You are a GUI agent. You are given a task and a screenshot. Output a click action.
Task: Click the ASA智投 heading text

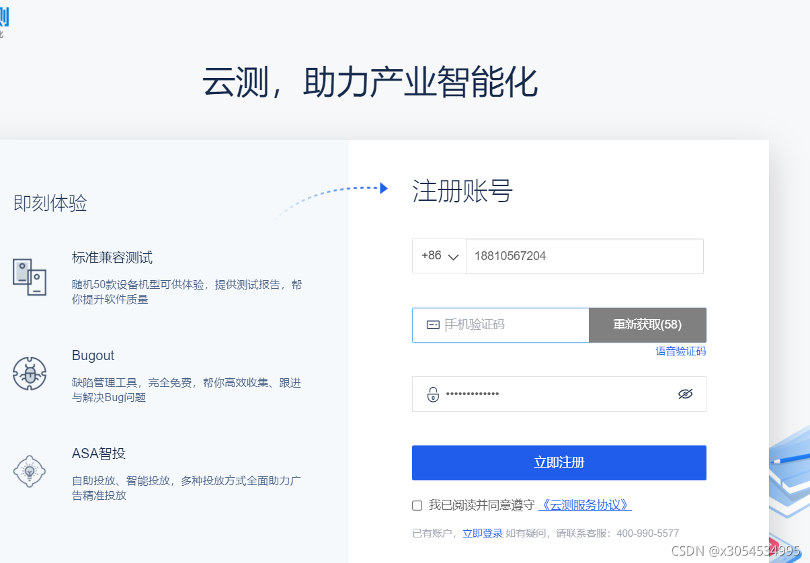click(x=99, y=453)
